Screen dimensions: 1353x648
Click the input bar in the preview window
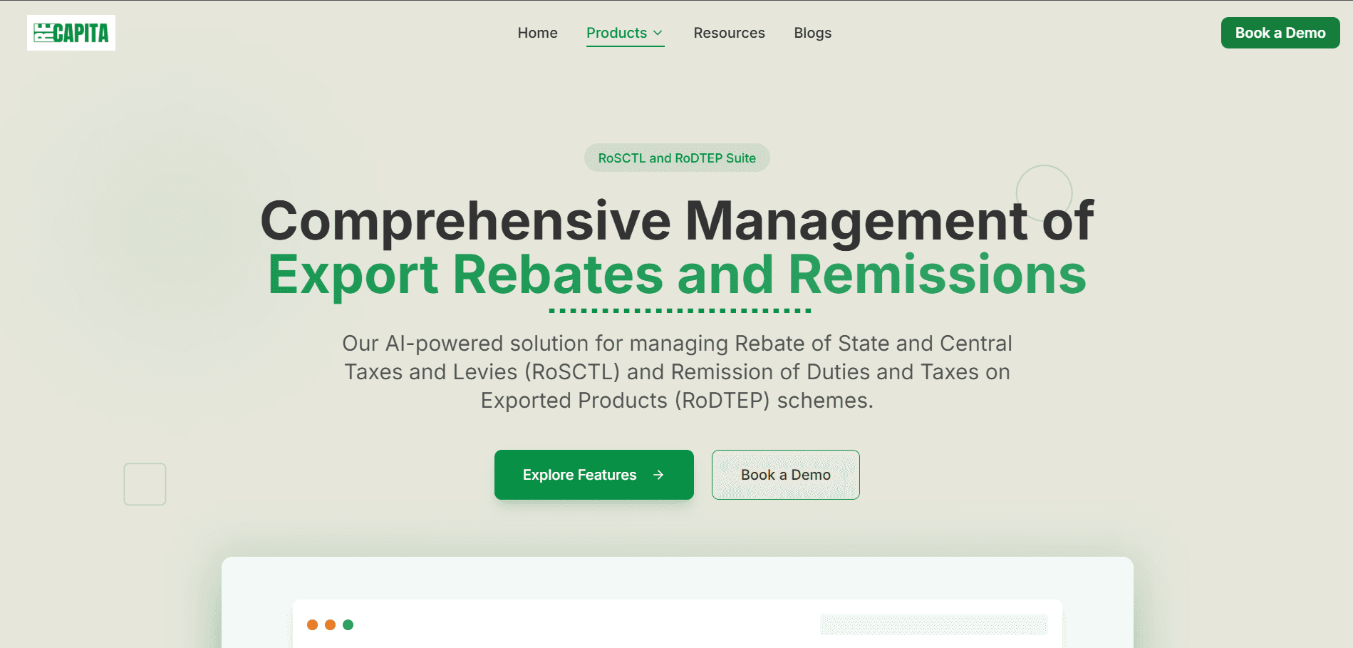tap(934, 624)
